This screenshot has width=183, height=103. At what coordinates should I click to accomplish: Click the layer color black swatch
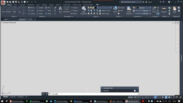pyautogui.click(x=96, y=8)
